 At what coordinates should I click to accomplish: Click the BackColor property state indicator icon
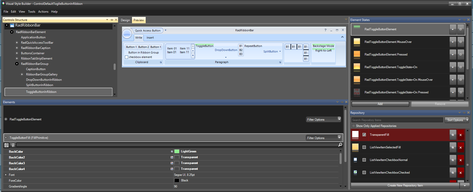coord(172,151)
